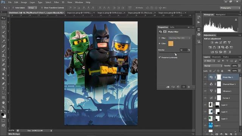Hide the Vibrance 1 layer

205,91
